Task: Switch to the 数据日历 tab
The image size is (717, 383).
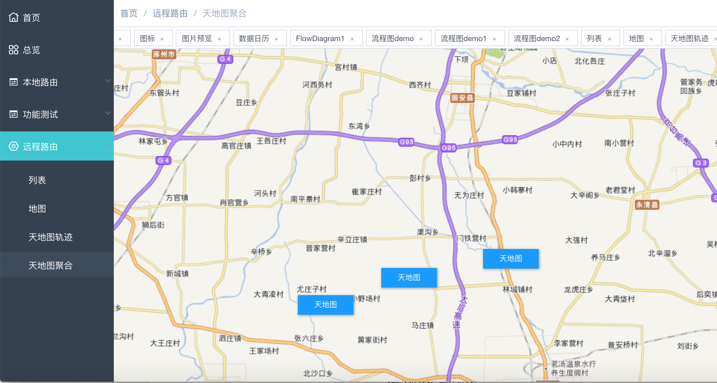Action: (x=254, y=39)
